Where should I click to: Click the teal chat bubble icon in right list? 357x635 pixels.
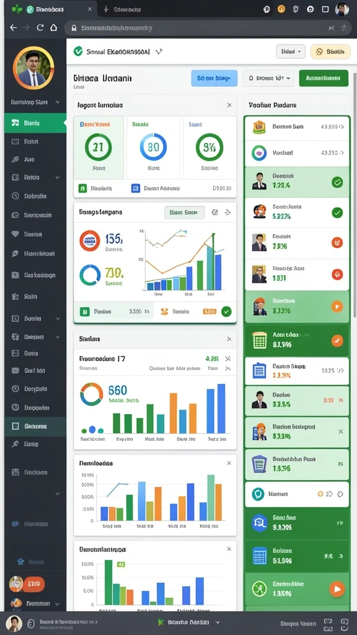click(x=258, y=494)
